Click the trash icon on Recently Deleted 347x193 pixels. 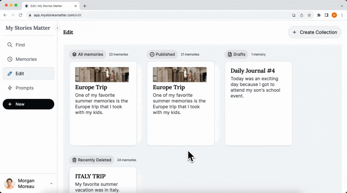click(74, 160)
